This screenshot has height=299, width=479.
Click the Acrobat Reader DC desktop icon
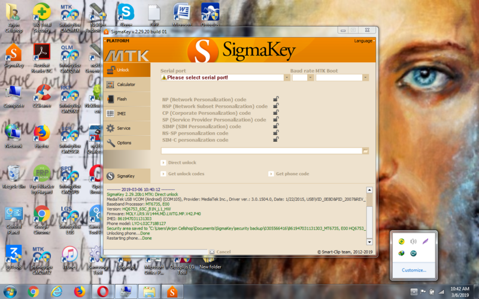[42, 59]
